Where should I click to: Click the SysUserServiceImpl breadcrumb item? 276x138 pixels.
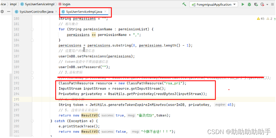click(40, 4)
